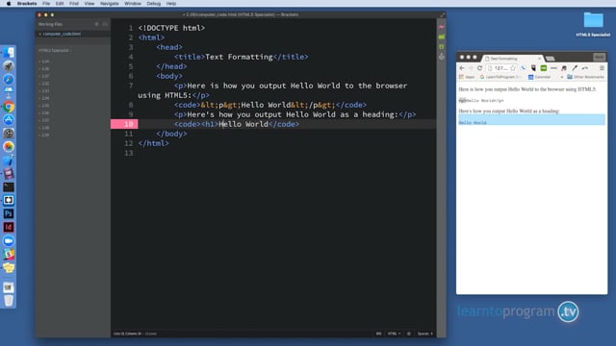The width and height of the screenshot is (616, 346).
Task: Expand the Chrome bookmarks overflow chevron
Action: [x=561, y=77]
